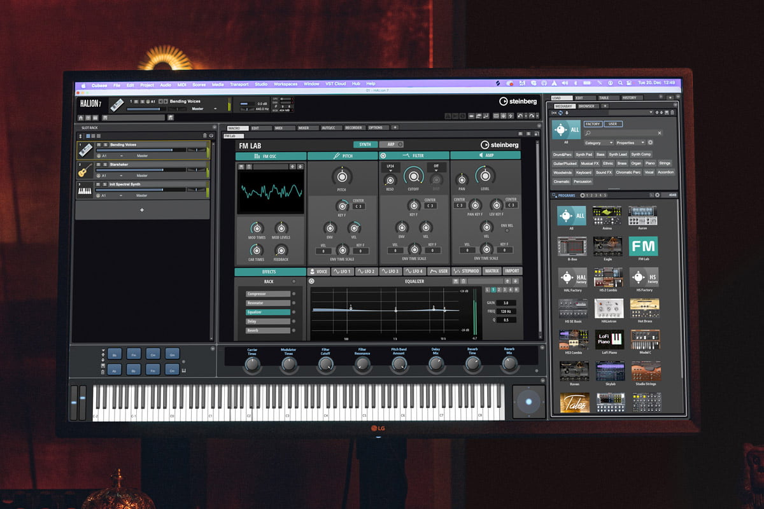Toggle the Equalizer power button
764x509 pixels.
pos(311,281)
